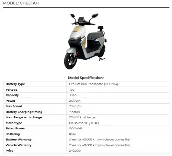Click the 'Battery Charging timing' label

[24, 112]
